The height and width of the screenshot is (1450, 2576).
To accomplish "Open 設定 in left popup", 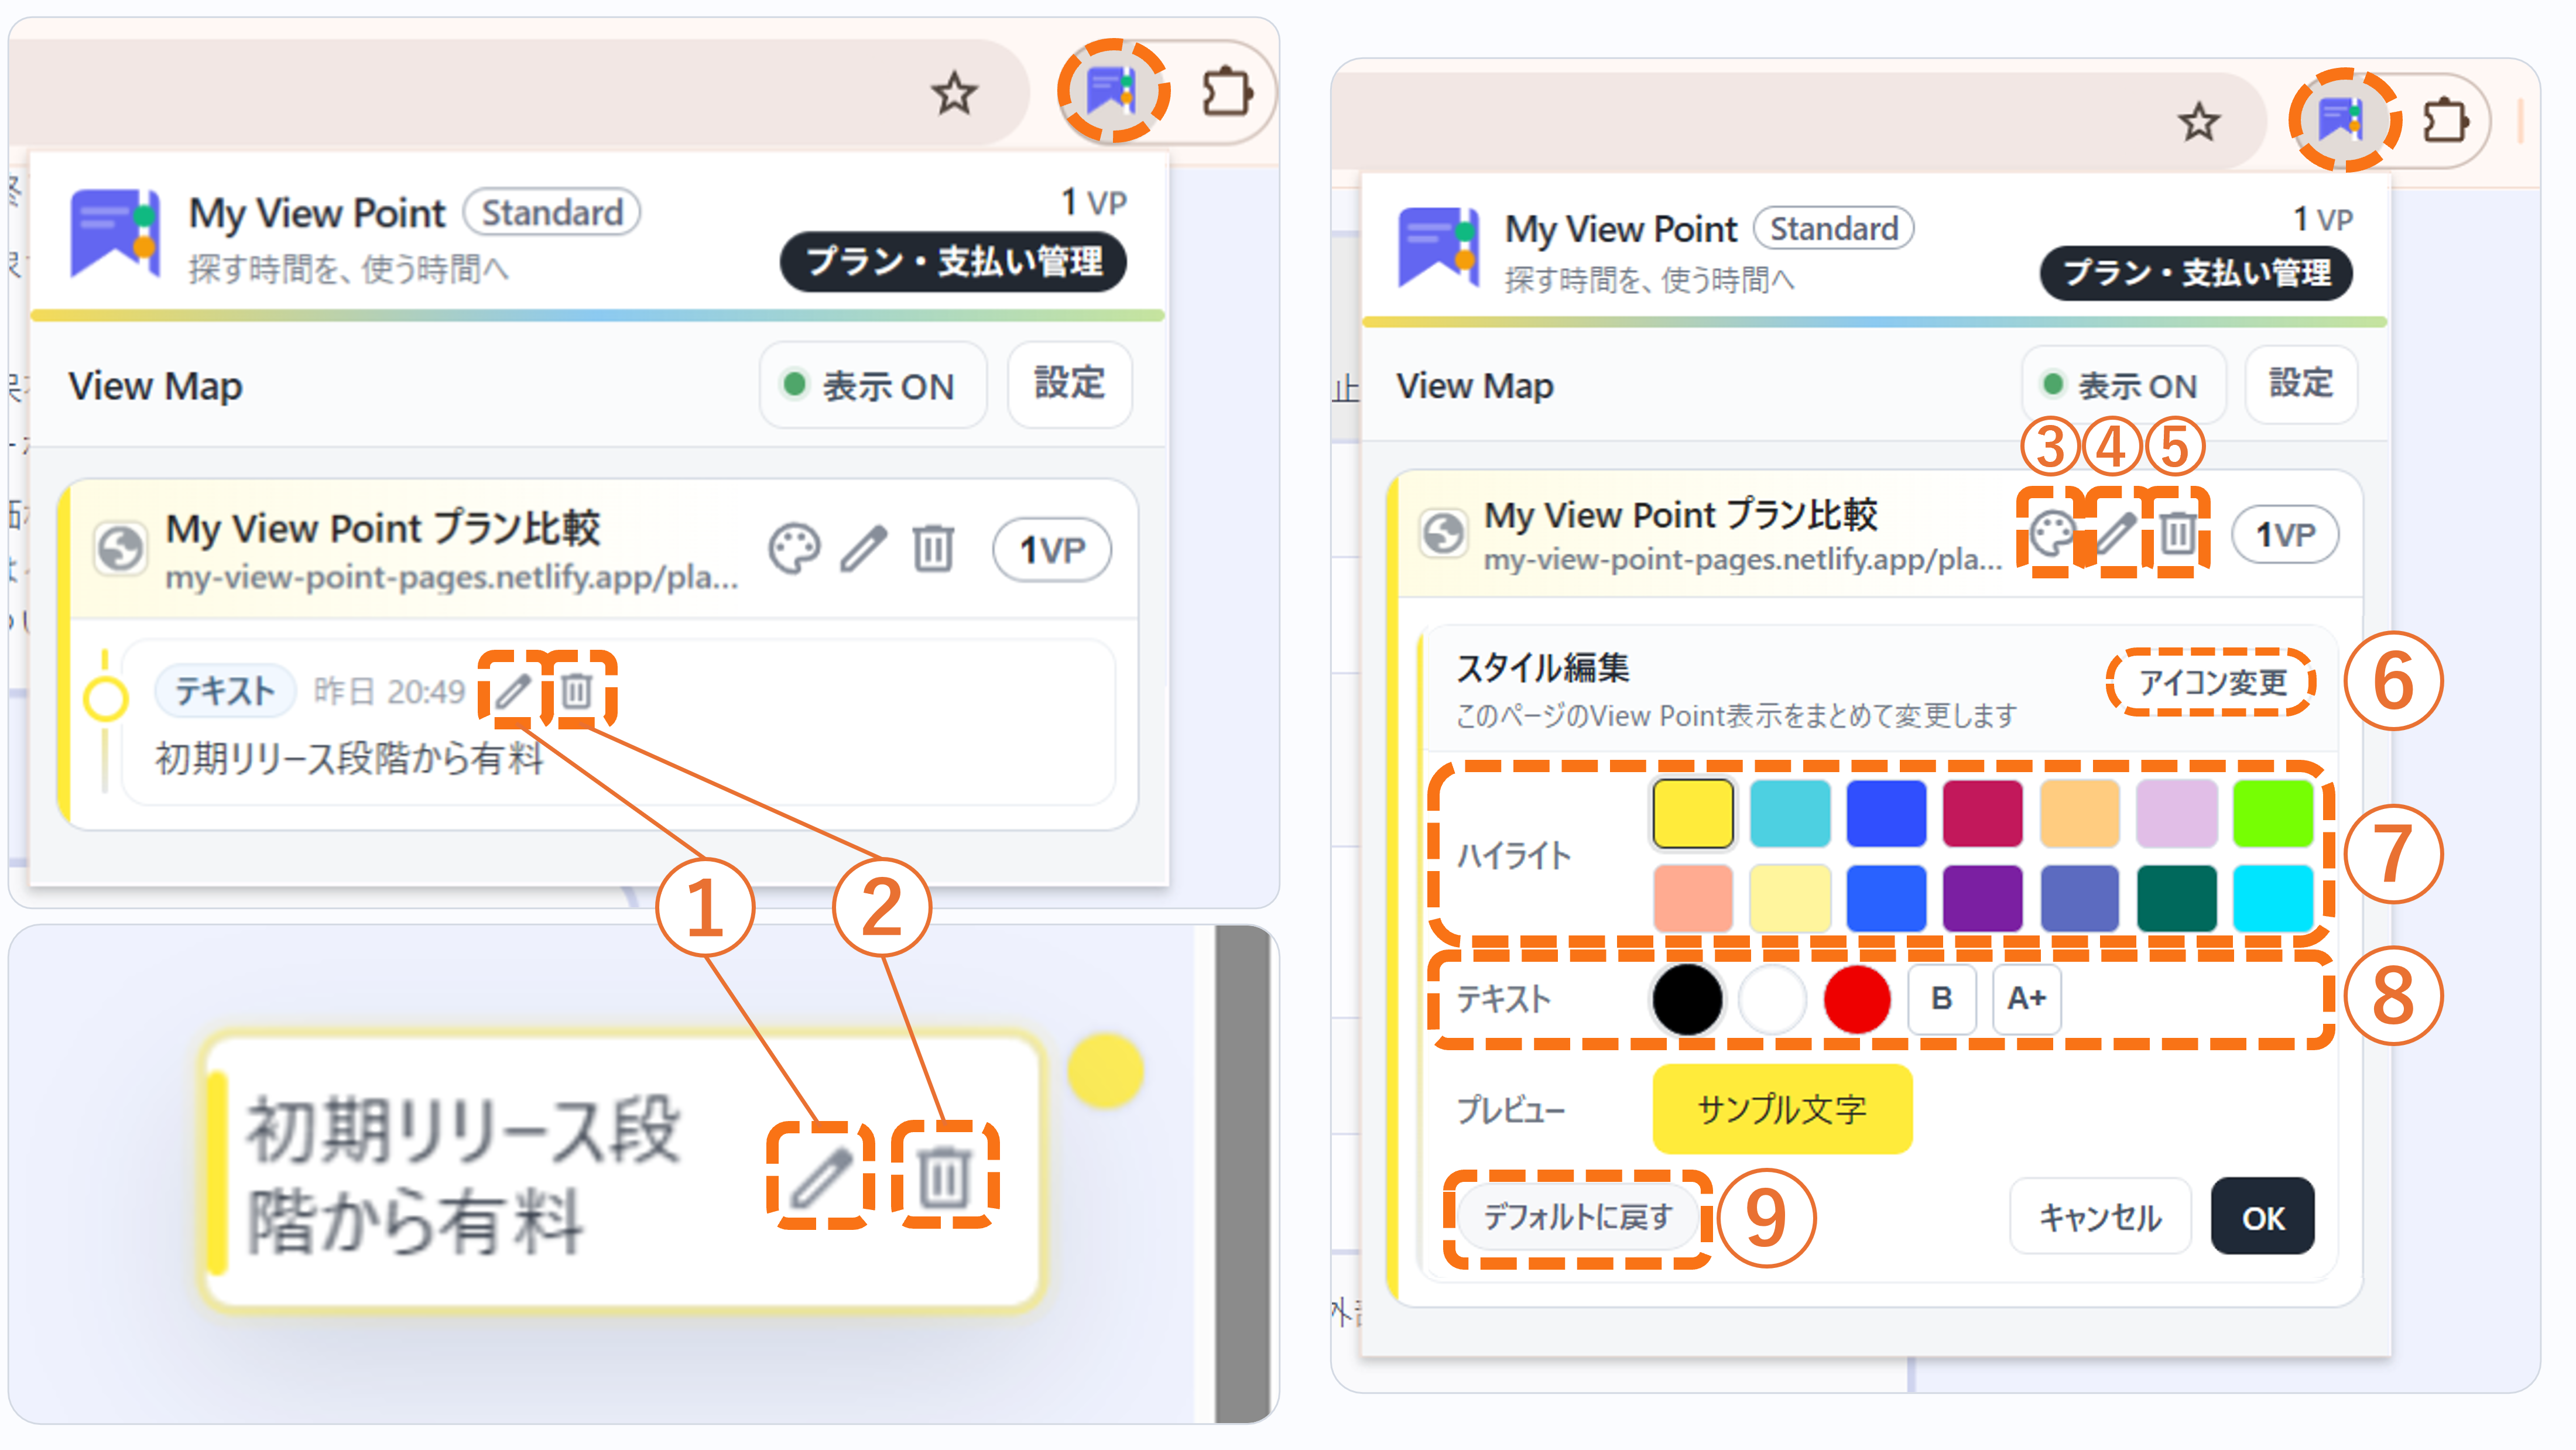I will tap(1069, 384).
